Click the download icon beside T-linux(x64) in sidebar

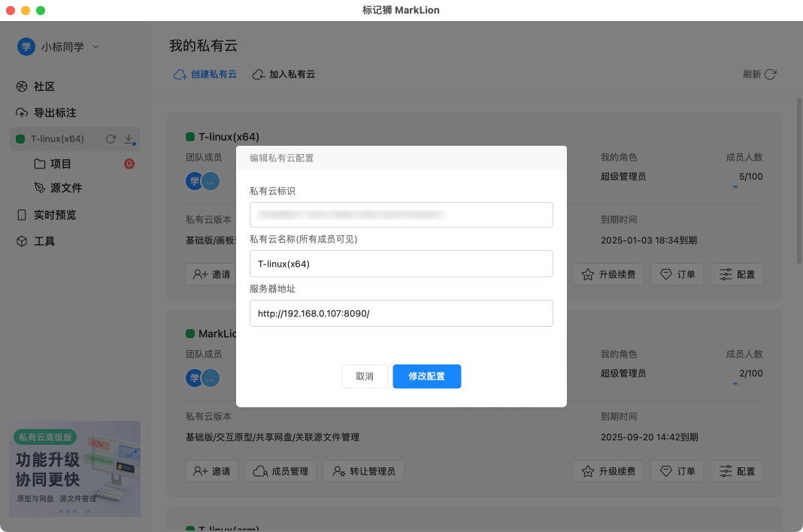129,139
